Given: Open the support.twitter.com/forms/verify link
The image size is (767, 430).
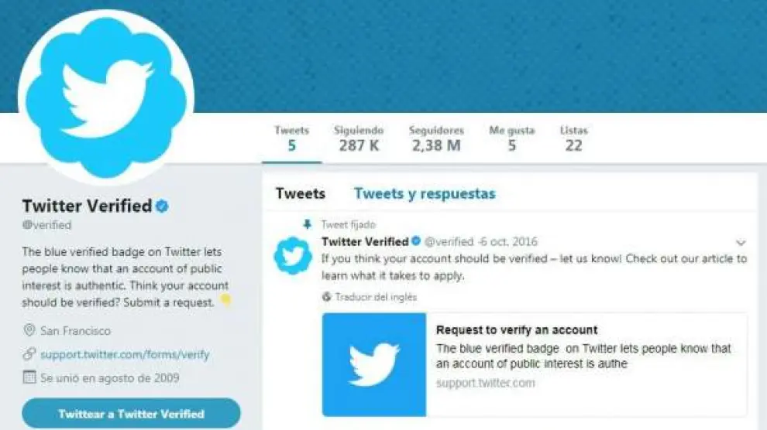Looking at the screenshot, I should (125, 354).
